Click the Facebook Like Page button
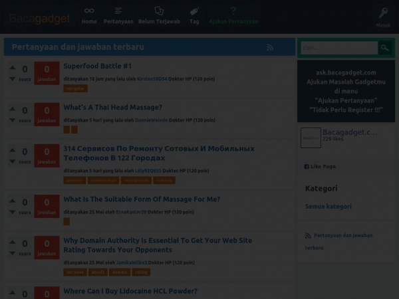Image resolution: width=399 pixels, height=299 pixels. (x=320, y=167)
